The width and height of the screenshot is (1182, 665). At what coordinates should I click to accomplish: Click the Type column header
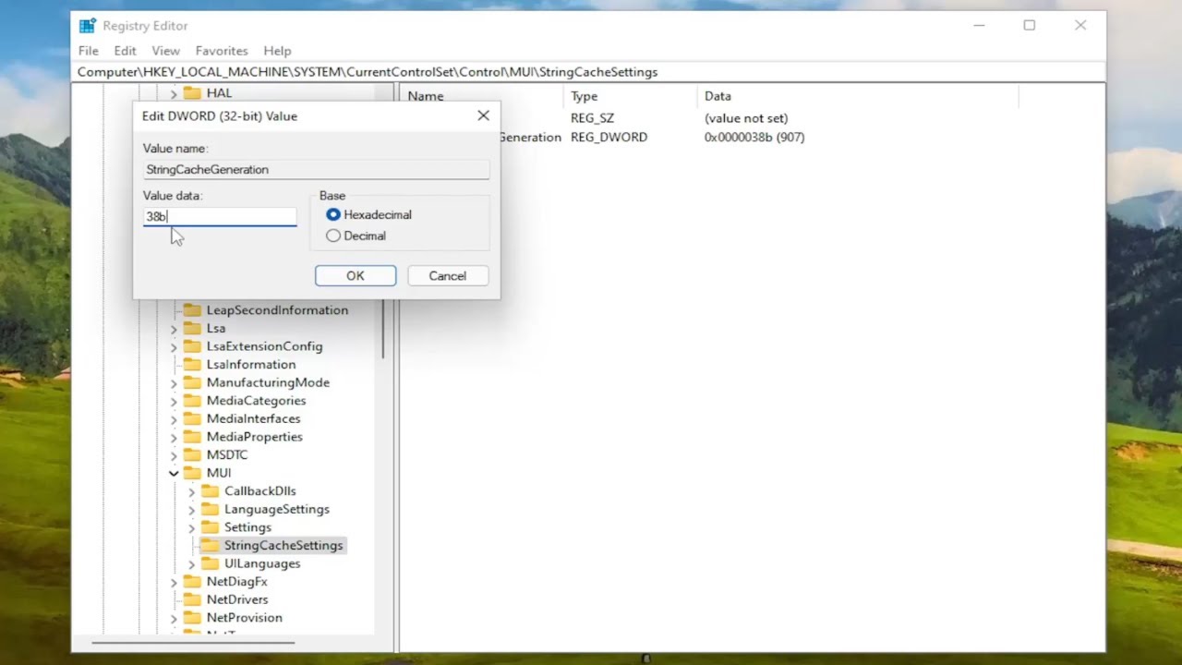[x=584, y=96]
